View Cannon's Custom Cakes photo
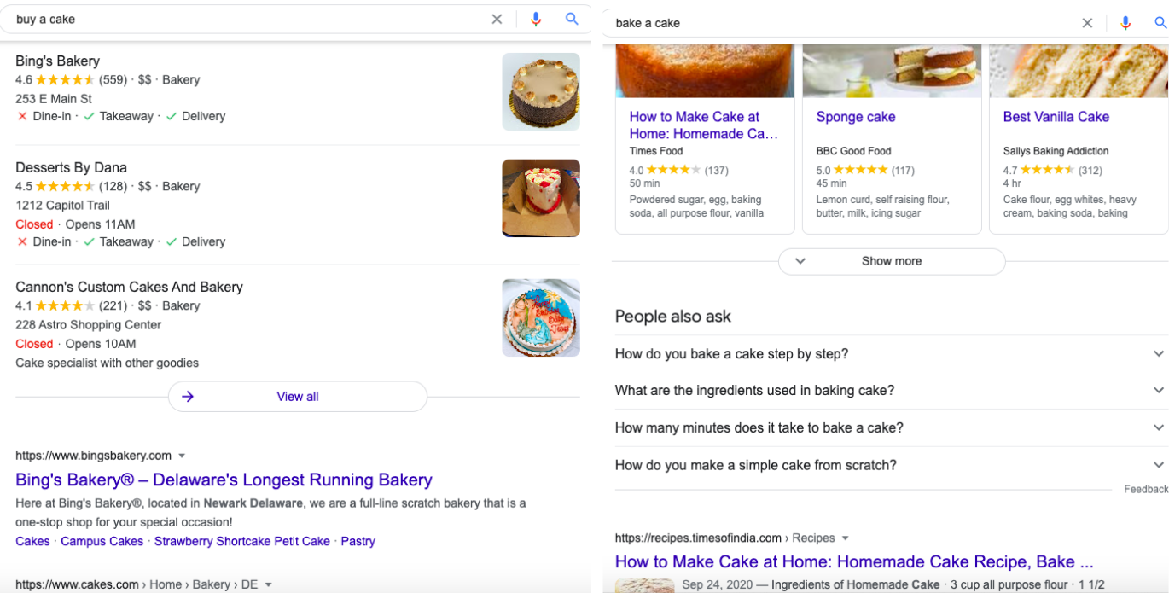1169x593 pixels. point(541,317)
